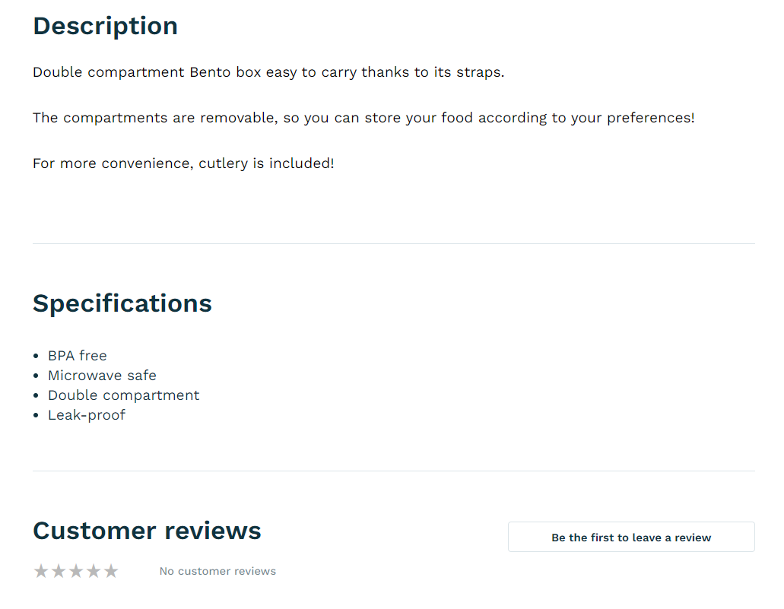Image resolution: width=784 pixels, height=609 pixels.
Task: Click the fifth rating star
Action: [111, 571]
